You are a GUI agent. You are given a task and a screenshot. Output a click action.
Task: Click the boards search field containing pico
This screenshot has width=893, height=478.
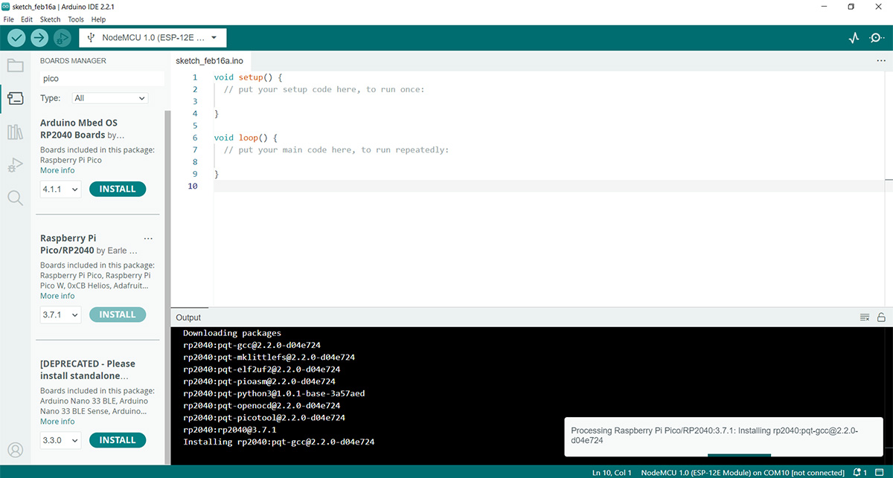click(x=101, y=78)
